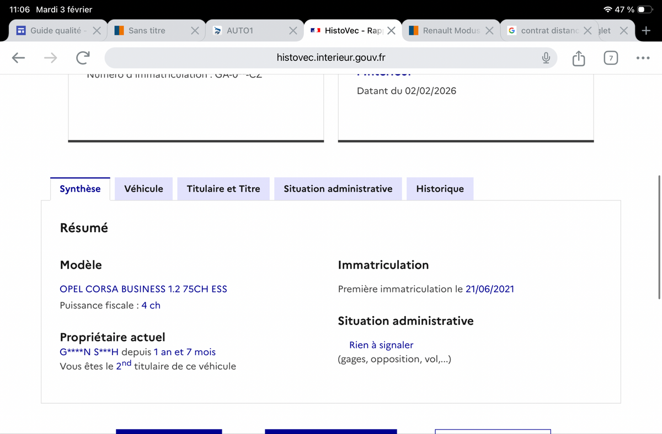Open the three-dot more options menu
Screen dimensions: 662x434
(x=642, y=58)
